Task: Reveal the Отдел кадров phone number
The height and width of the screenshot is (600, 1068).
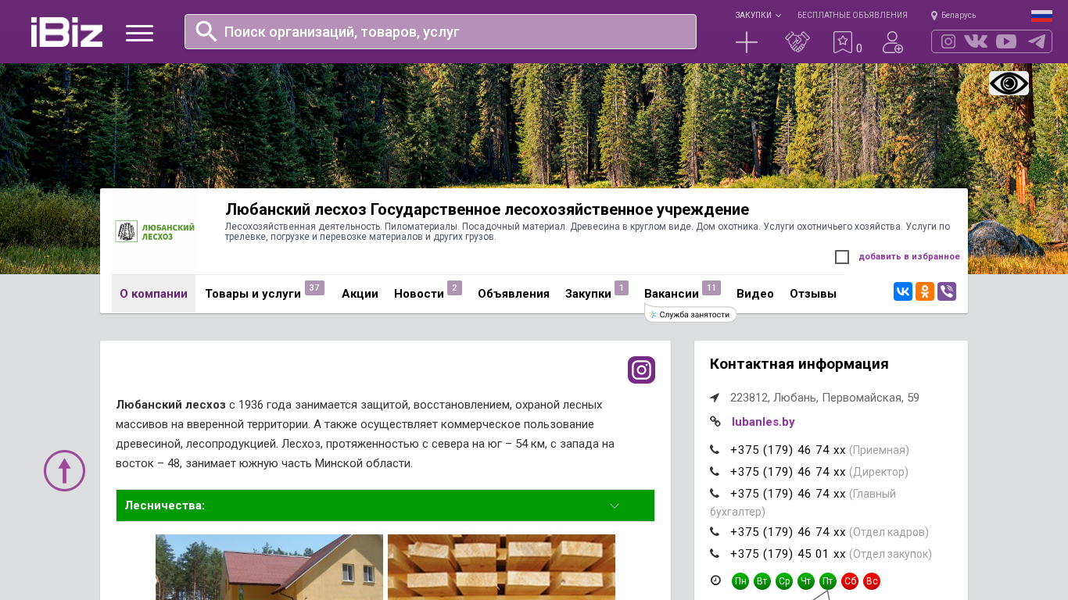Action: pyautogui.click(x=788, y=532)
